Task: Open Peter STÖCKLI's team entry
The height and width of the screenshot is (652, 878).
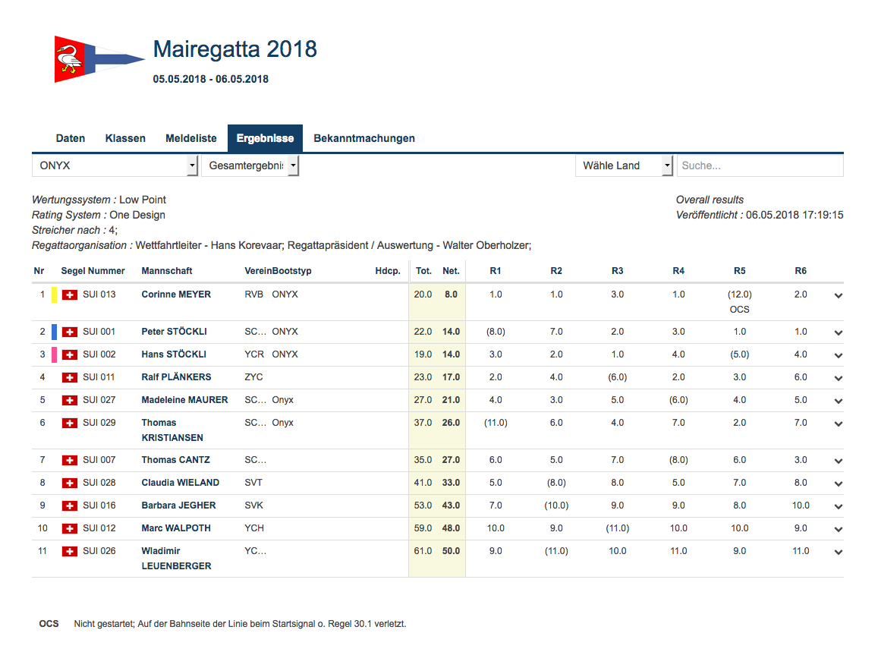Action: pyautogui.click(x=174, y=332)
